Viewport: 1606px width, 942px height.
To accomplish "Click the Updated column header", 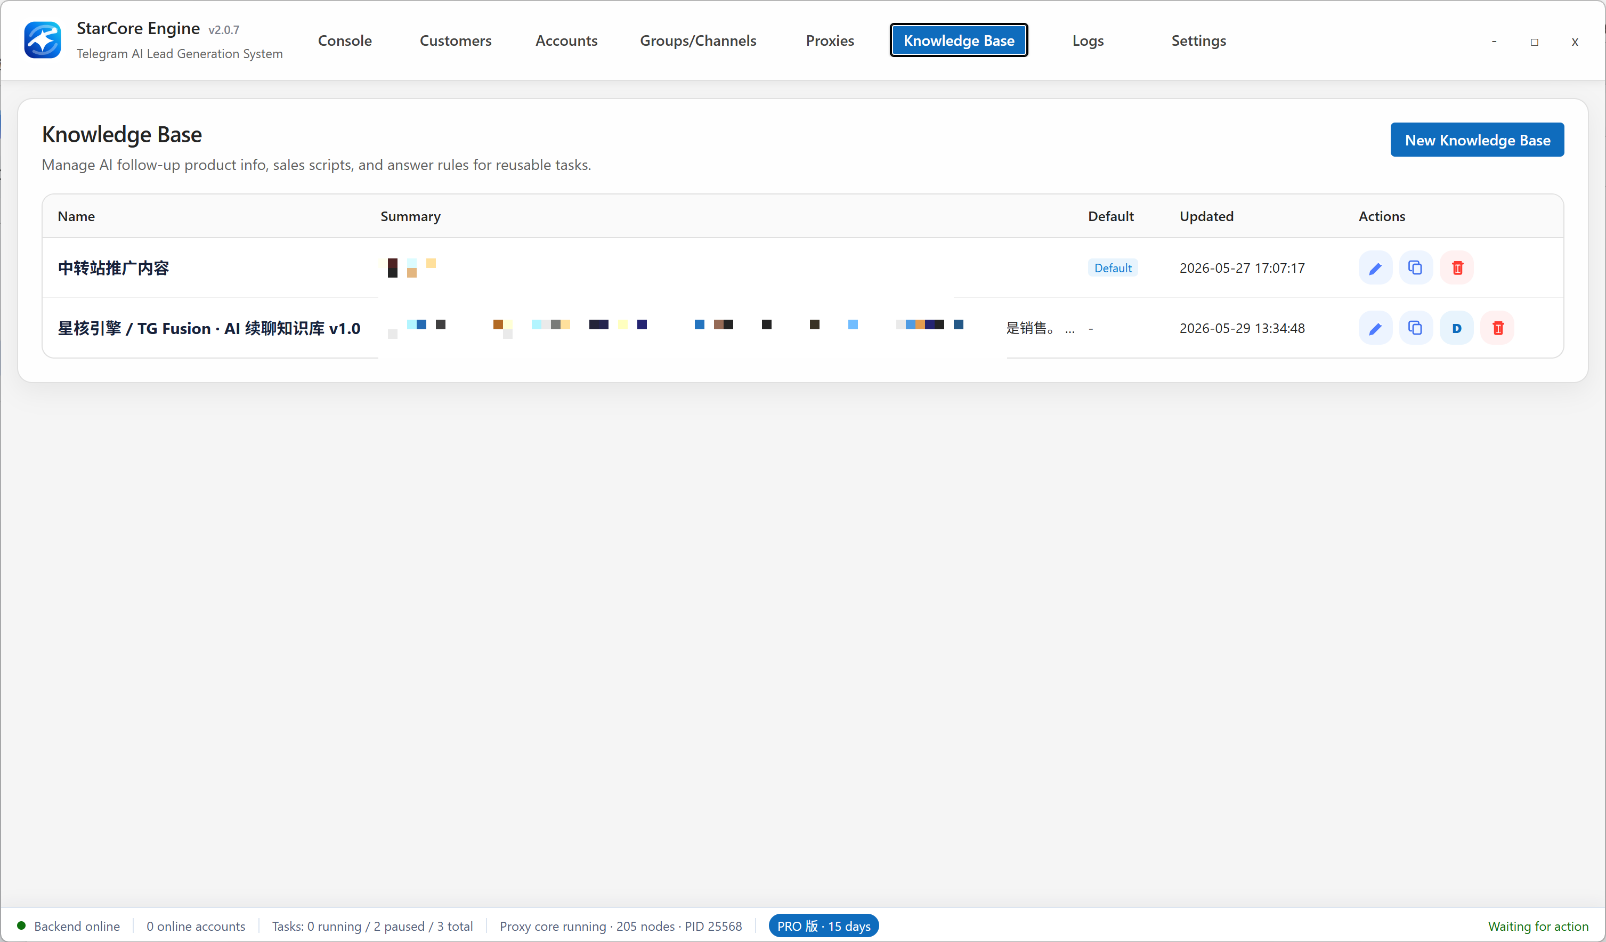I will [x=1206, y=216].
